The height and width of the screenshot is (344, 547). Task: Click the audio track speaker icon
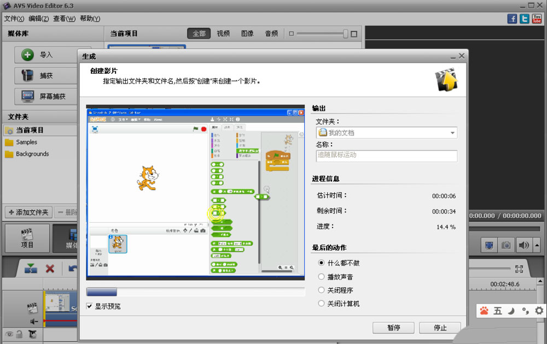[x=33, y=321]
